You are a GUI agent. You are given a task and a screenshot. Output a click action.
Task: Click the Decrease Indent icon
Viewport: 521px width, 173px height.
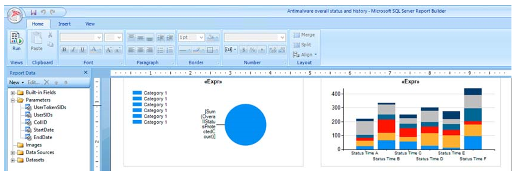pos(161,37)
